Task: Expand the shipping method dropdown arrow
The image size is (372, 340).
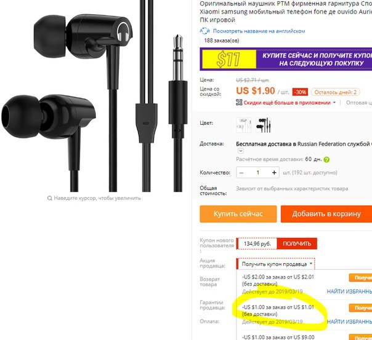Action: (x=241, y=151)
